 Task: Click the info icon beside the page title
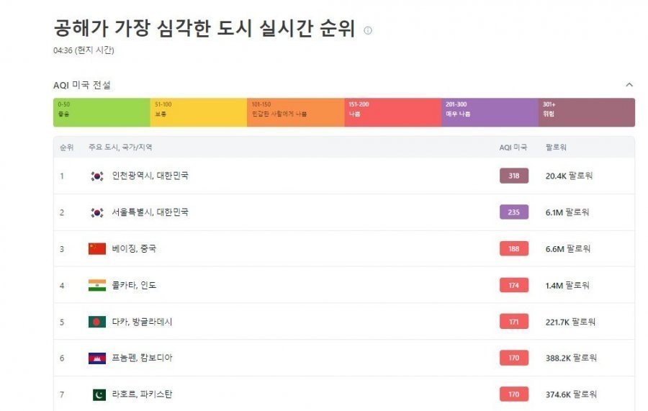point(368,30)
